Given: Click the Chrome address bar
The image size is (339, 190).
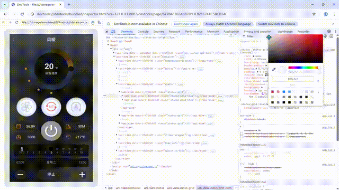Looking at the screenshot, I should [171, 14].
